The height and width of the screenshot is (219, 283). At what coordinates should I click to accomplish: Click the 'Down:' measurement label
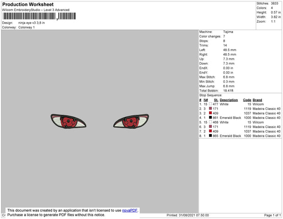pos(204,63)
